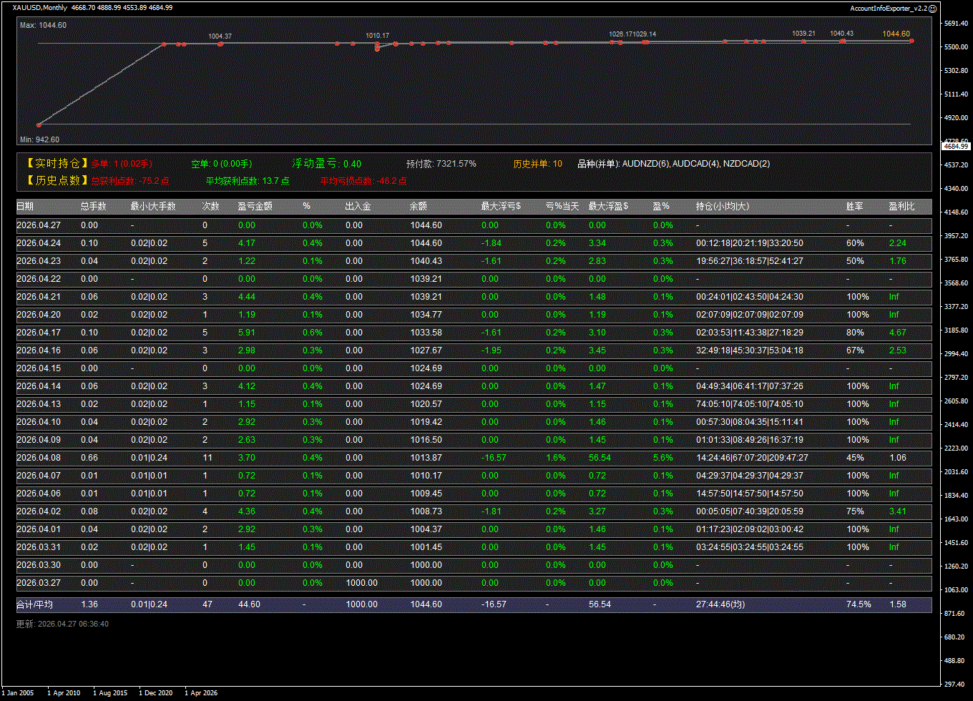Click the 实时持仓 section heading
The width and height of the screenshot is (973, 701).
click(57, 164)
